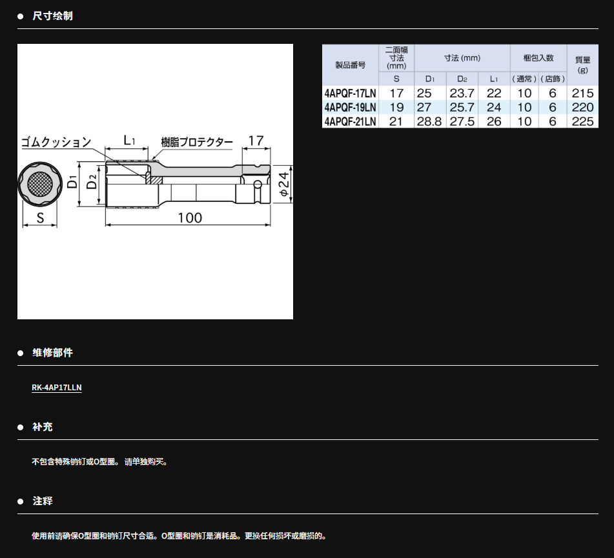Click the 尺寸绘制 section heading
The width and height of the screenshot is (614, 558).
click(52, 16)
